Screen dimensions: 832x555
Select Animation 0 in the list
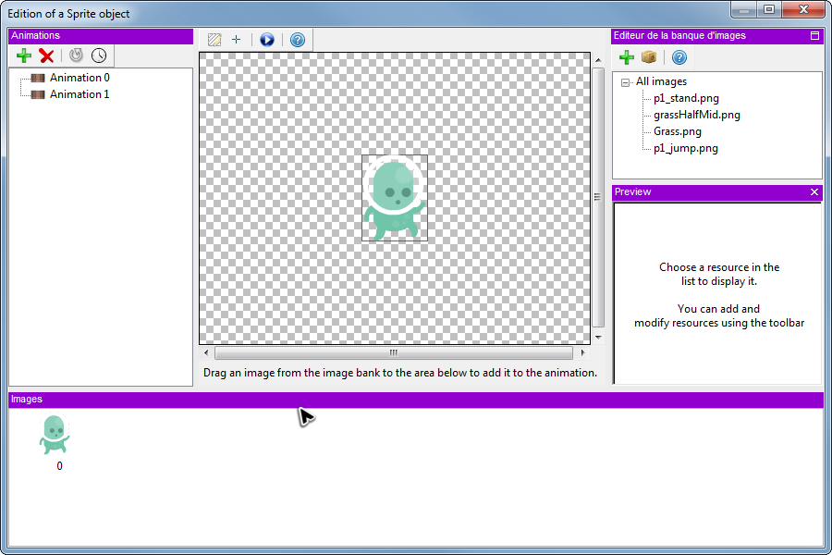pos(79,78)
